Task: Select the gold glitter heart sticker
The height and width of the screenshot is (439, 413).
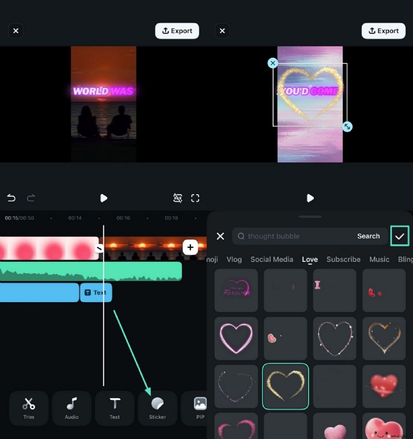Action: tap(285, 386)
